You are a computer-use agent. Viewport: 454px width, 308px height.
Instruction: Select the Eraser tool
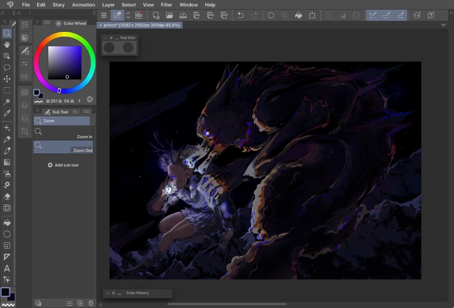[x=7, y=197]
